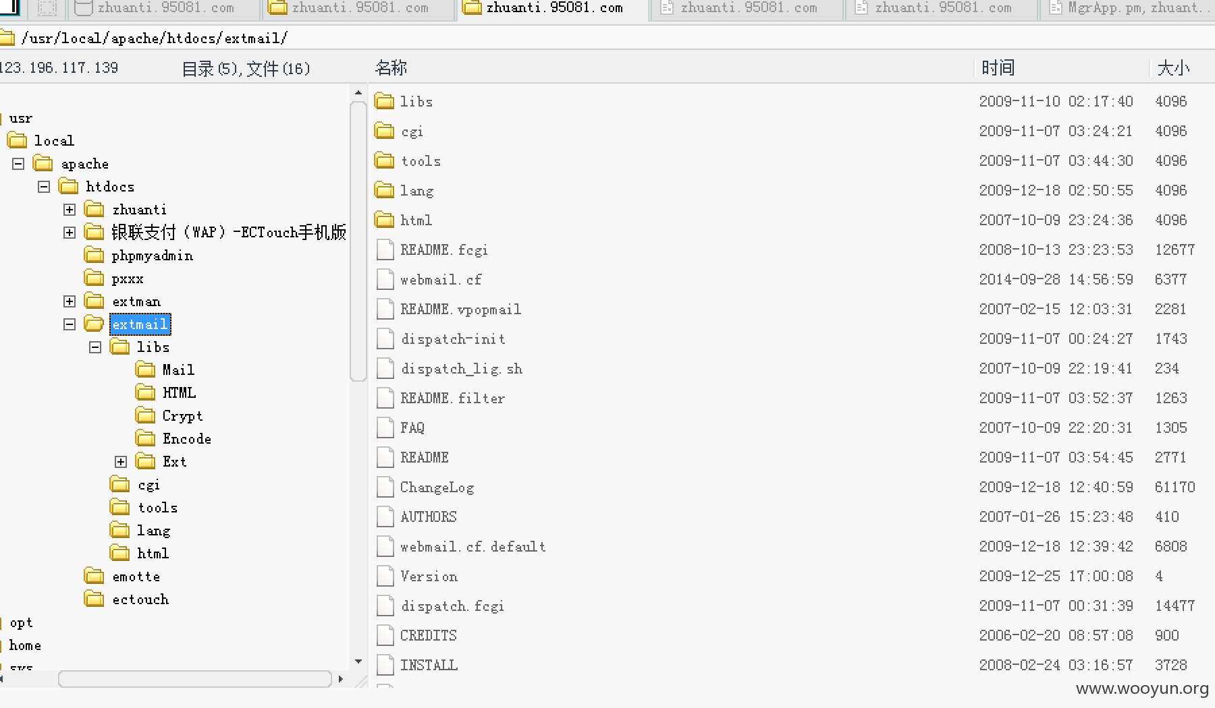Viewport: 1215px width, 708px height.
Task: Switch to the active folder zhuanti.95081.com tab
Action: 553,8
